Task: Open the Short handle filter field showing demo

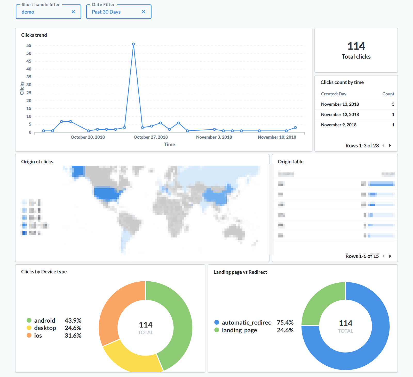Action: click(x=49, y=12)
